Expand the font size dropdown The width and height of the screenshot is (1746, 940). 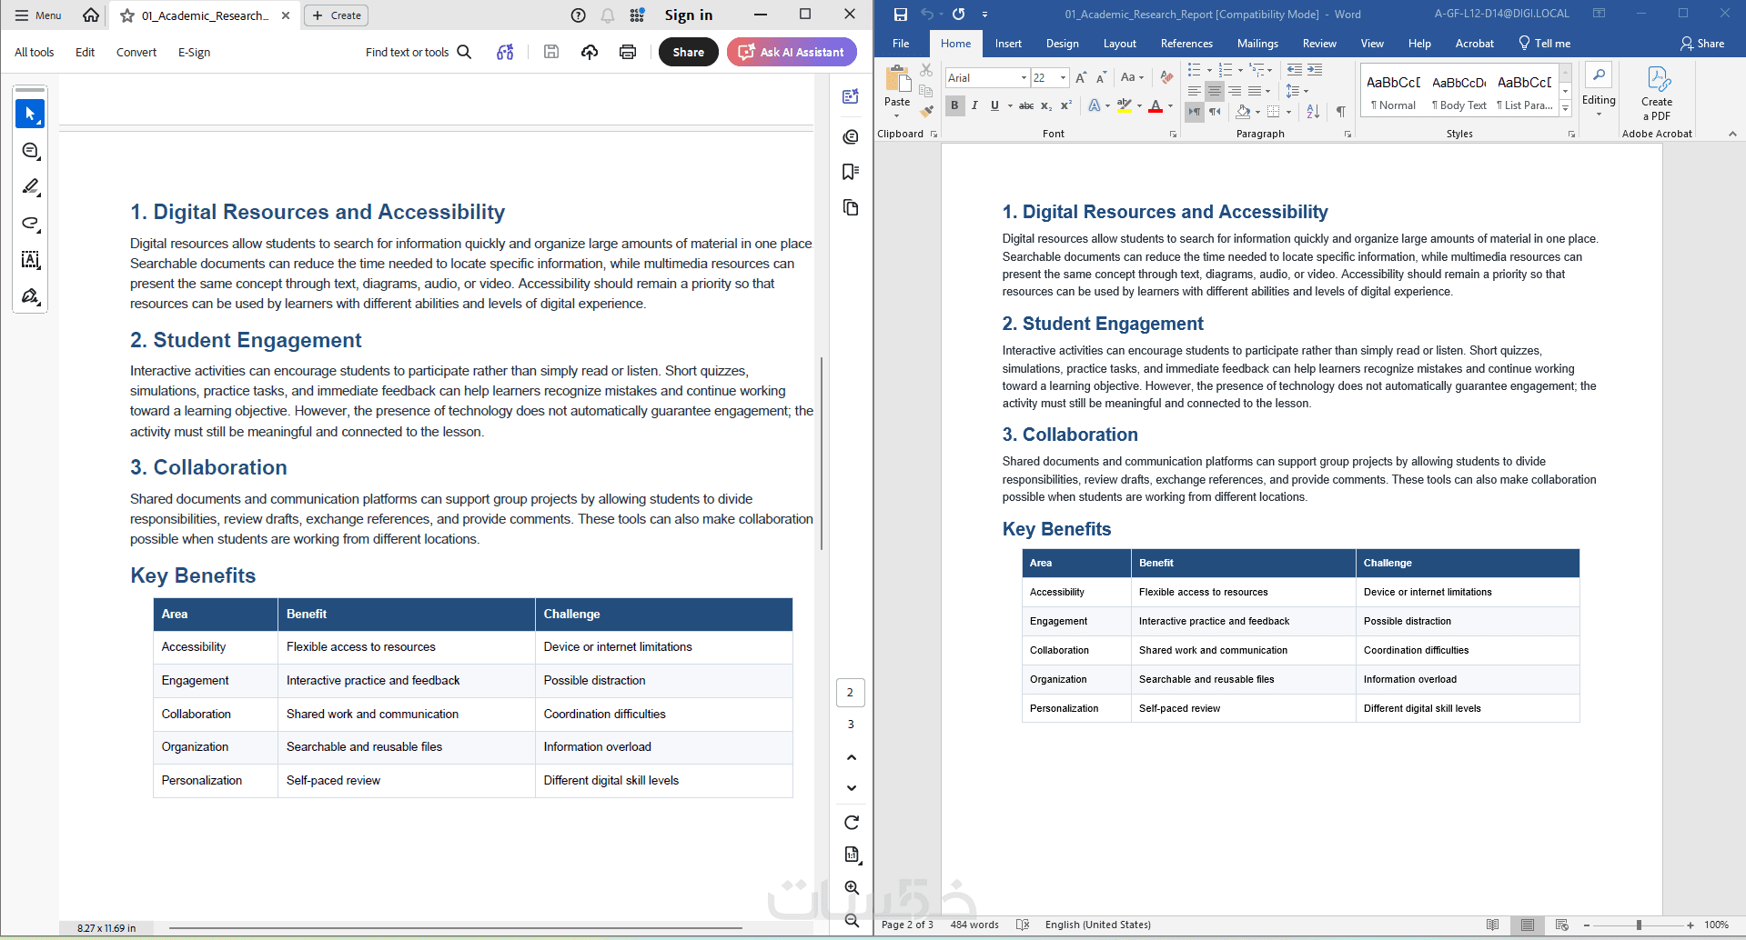(1063, 78)
